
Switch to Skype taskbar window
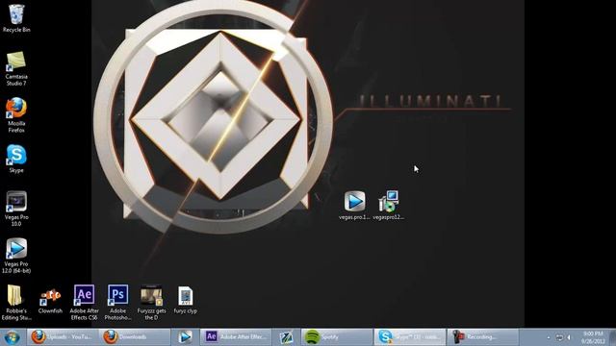click(409, 337)
